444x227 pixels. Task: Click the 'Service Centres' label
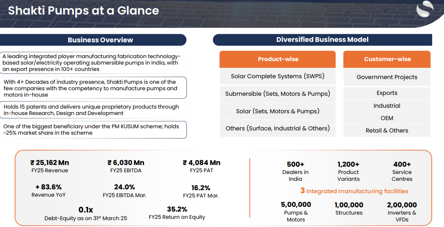tap(402, 175)
